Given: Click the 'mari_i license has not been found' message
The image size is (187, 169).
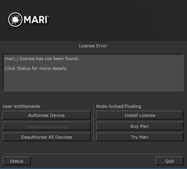Looking at the screenshot, I should (x=42, y=59).
